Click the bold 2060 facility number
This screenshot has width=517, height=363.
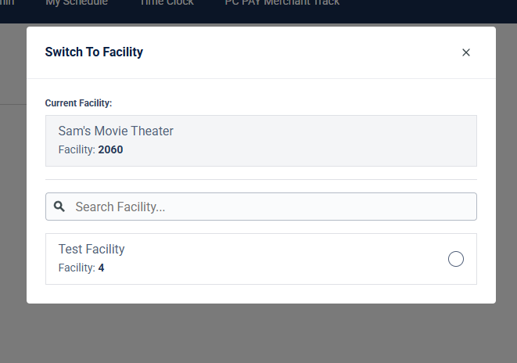(x=111, y=149)
